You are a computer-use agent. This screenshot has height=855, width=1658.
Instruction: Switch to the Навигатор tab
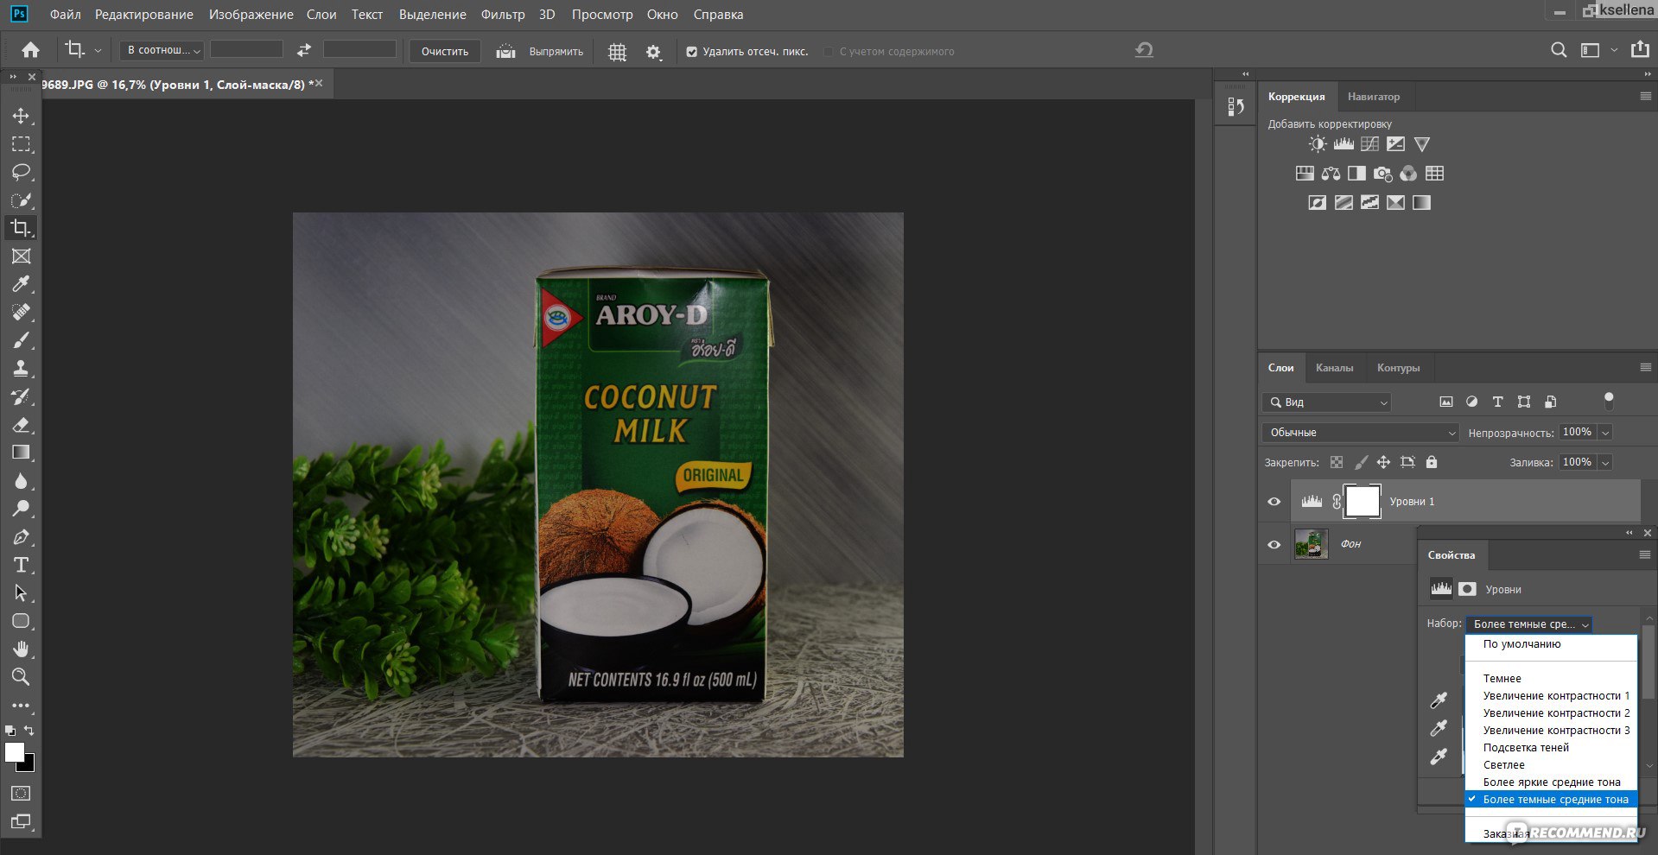tap(1373, 97)
